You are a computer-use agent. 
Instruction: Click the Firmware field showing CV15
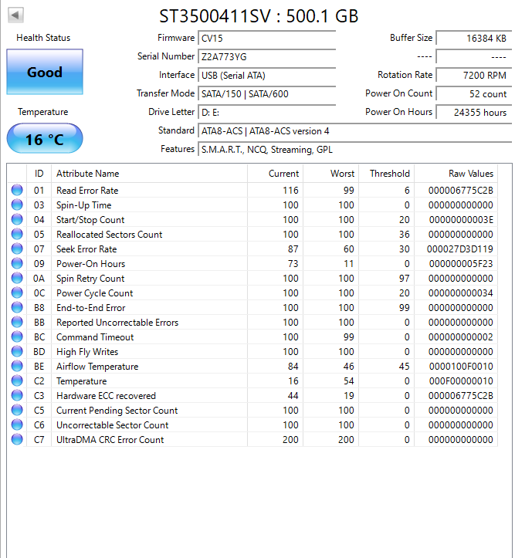tap(266, 38)
